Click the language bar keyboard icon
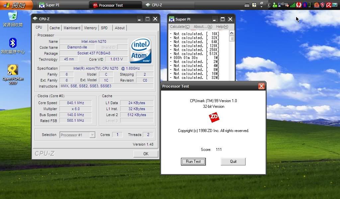The width and height of the screenshot is (340, 199). 247,5
